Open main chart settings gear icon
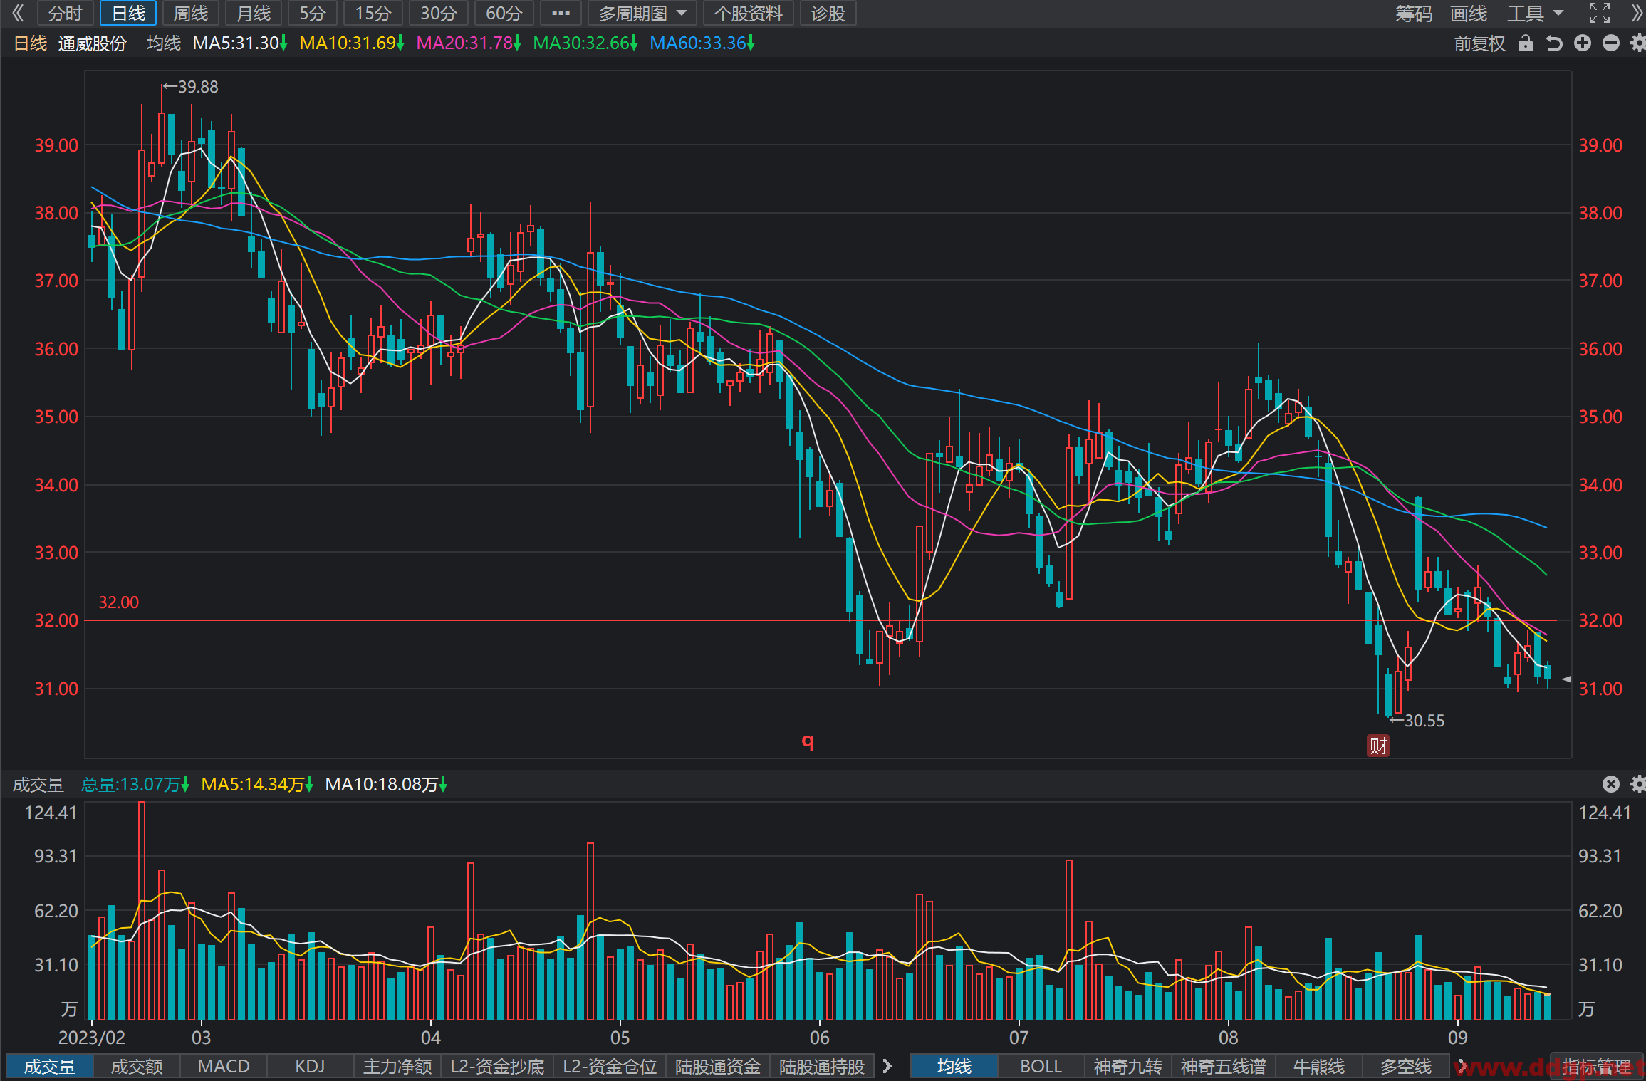The height and width of the screenshot is (1081, 1646). coord(1638,43)
